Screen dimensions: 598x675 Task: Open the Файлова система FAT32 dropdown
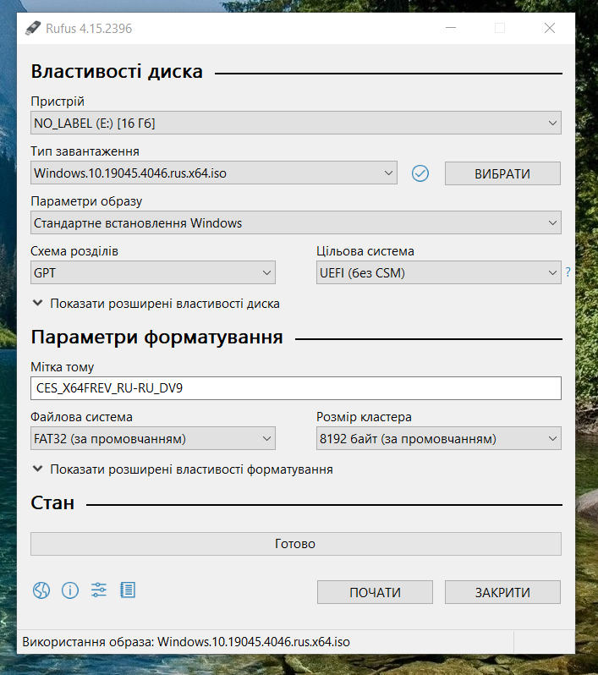153,439
